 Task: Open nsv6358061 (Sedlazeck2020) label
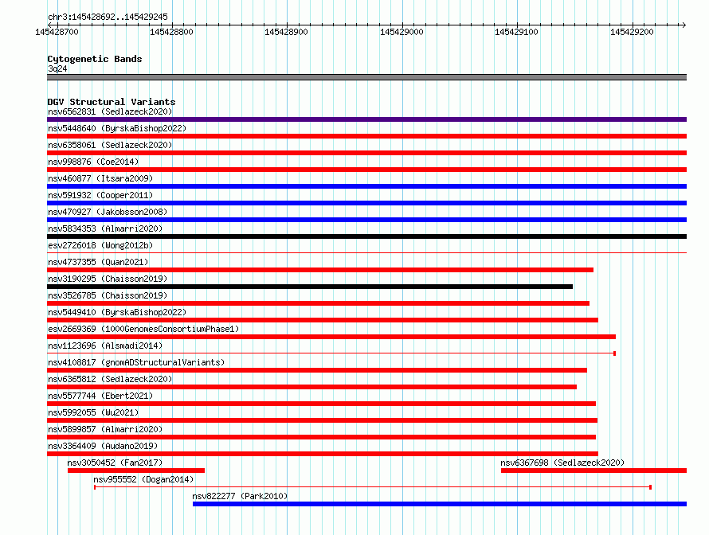tap(110, 145)
